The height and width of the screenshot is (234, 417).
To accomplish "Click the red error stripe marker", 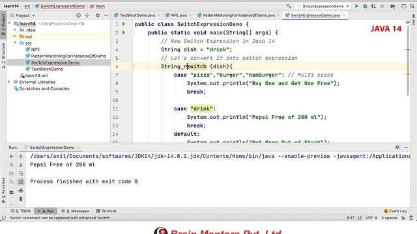I will click(408, 49).
